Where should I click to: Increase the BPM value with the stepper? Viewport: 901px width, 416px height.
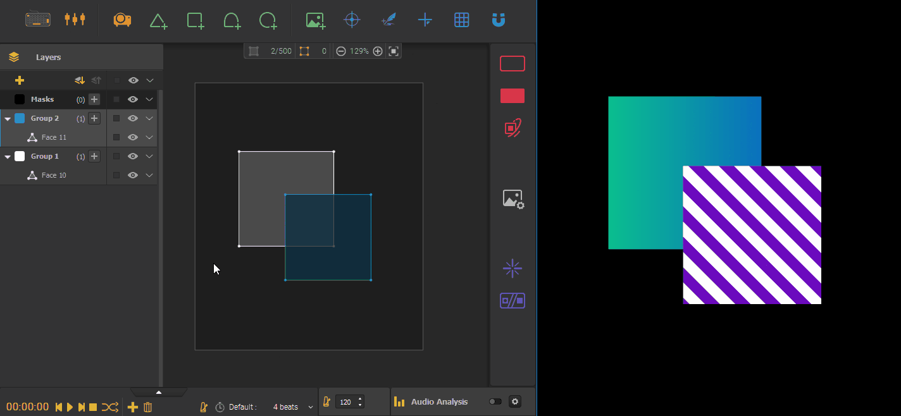[x=359, y=398]
